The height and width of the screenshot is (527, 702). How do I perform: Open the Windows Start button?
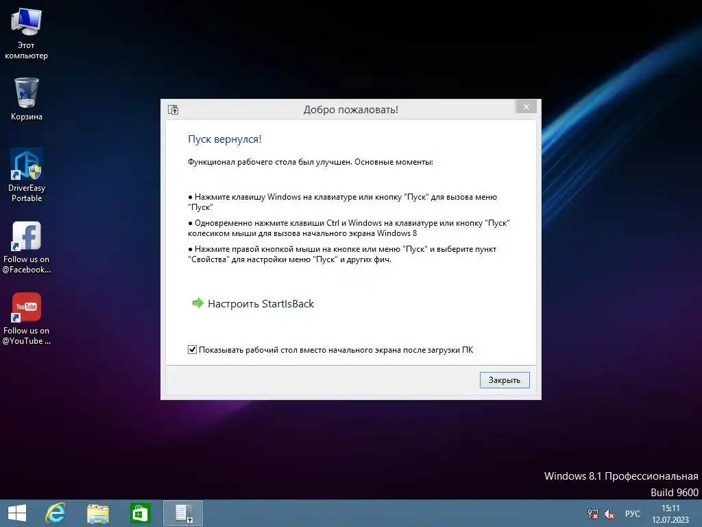(17, 513)
